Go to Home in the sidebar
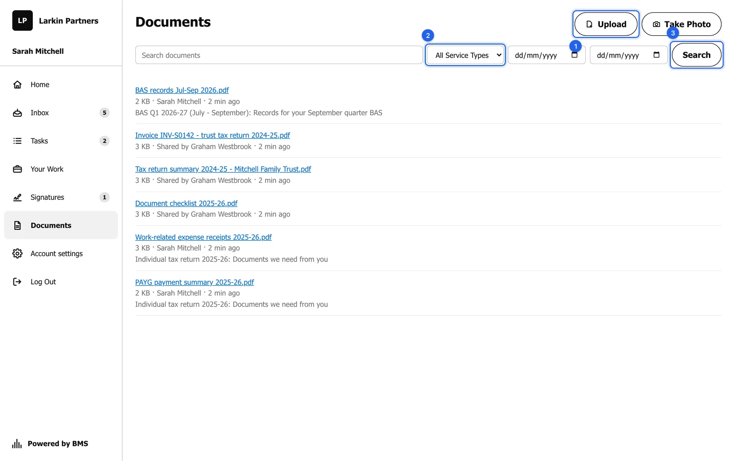This screenshot has height=461, width=738. tap(61, 85)
